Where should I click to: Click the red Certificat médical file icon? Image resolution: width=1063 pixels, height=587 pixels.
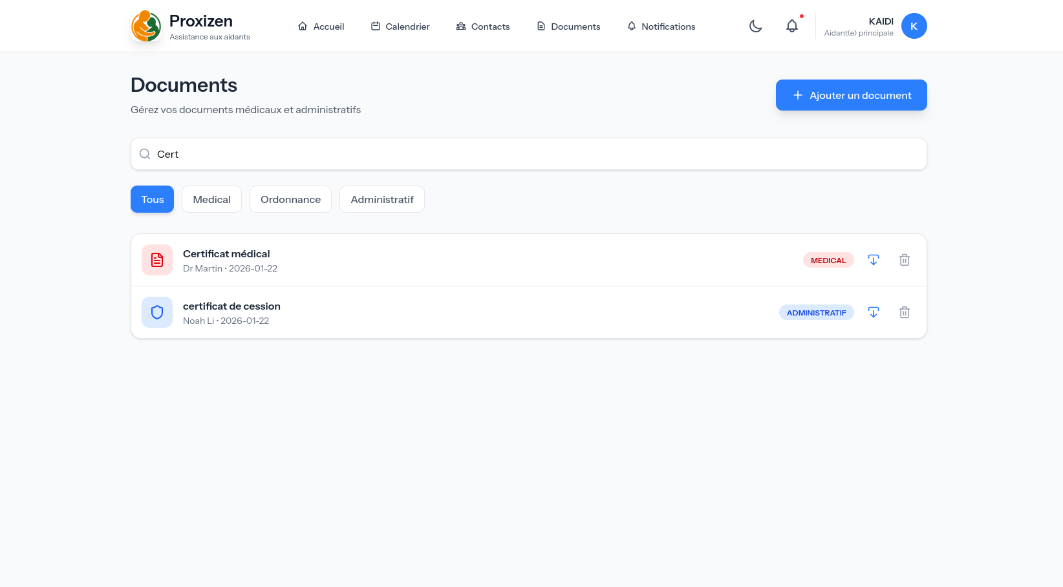(157, 260)
